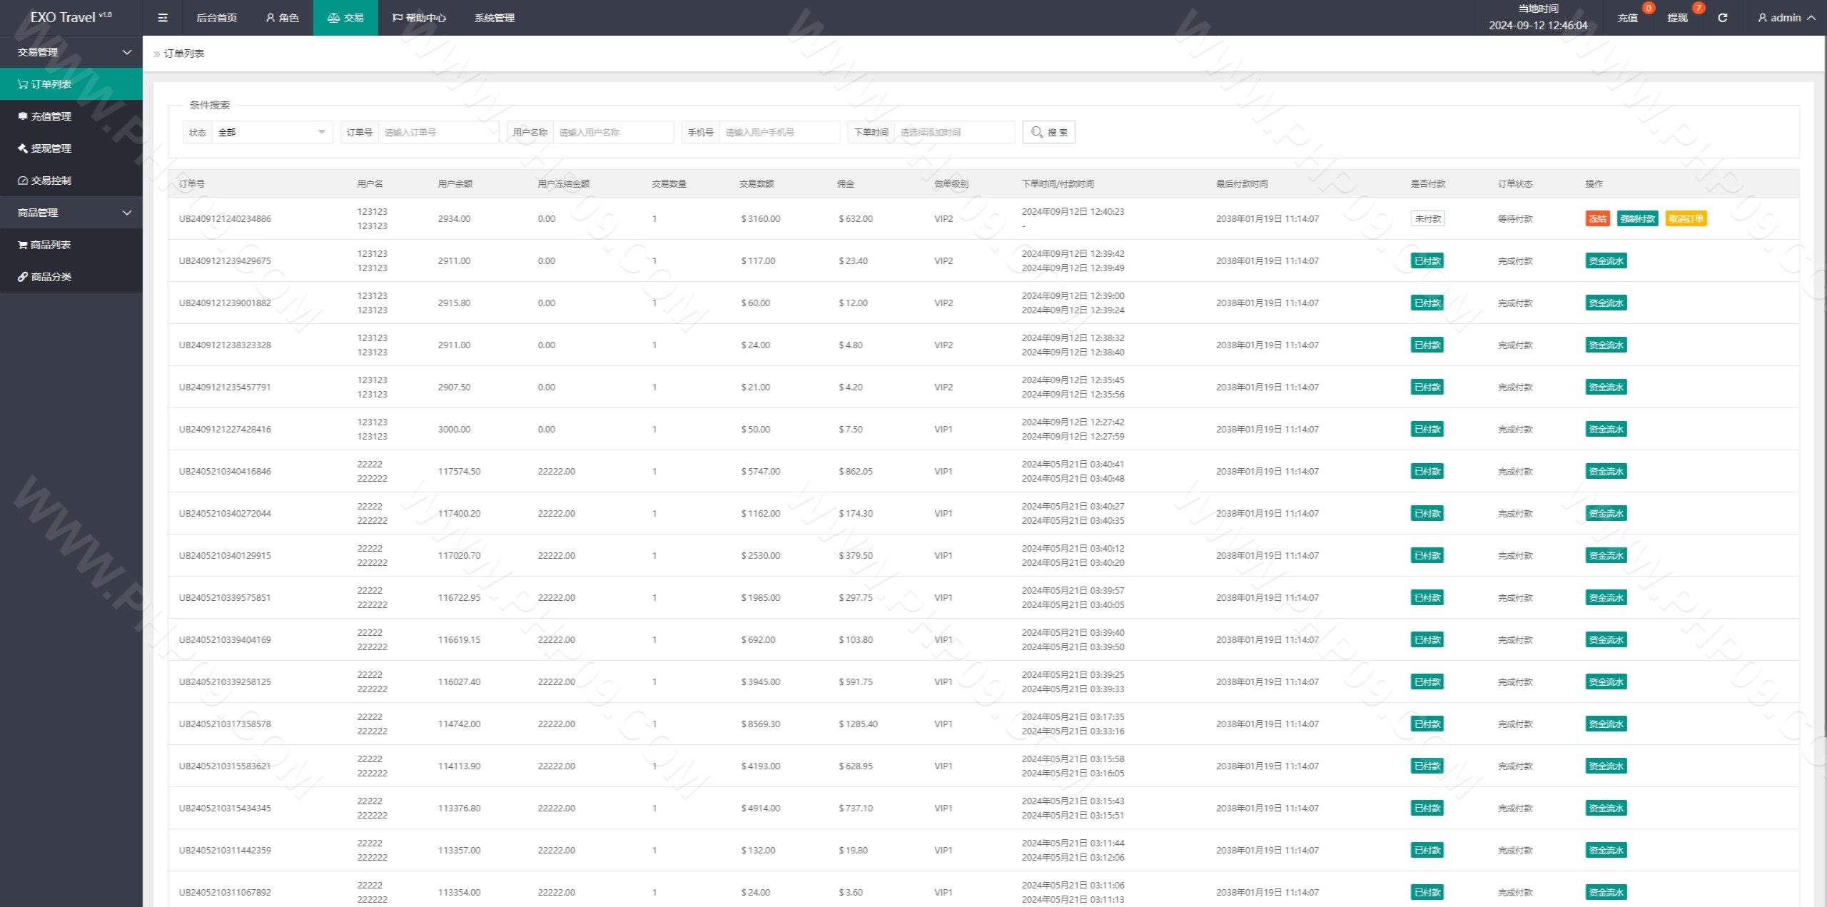The width and height of the screenshot is (1827, 907).
Task: Open 商品分类 link icon item
Action: [x=45, y=277]
